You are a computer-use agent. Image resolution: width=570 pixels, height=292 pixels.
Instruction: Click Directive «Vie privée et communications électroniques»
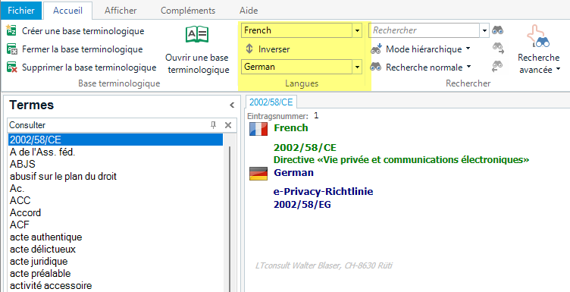pos(401,159)
